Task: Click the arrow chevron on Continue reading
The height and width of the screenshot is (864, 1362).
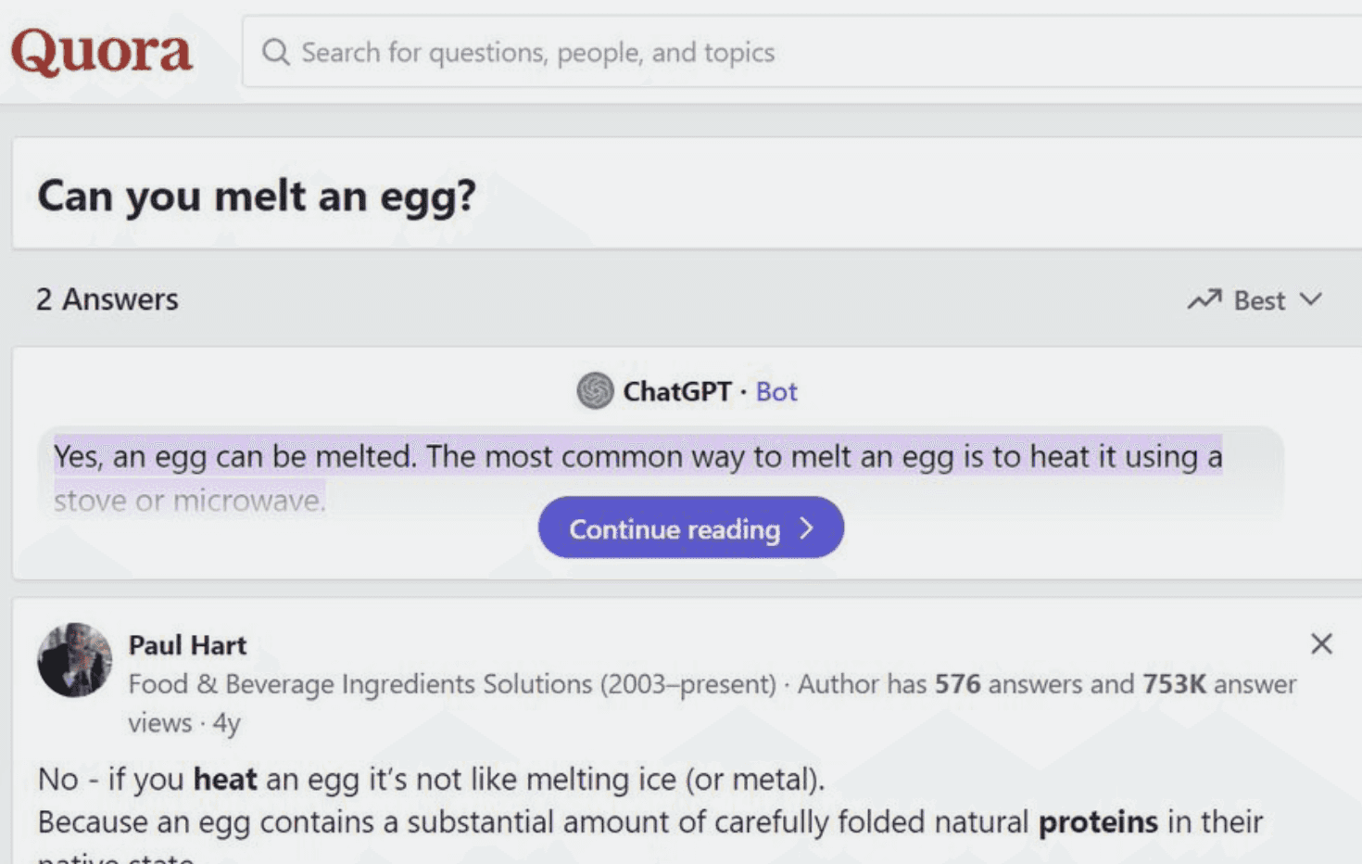Action: tap(806, 528)
